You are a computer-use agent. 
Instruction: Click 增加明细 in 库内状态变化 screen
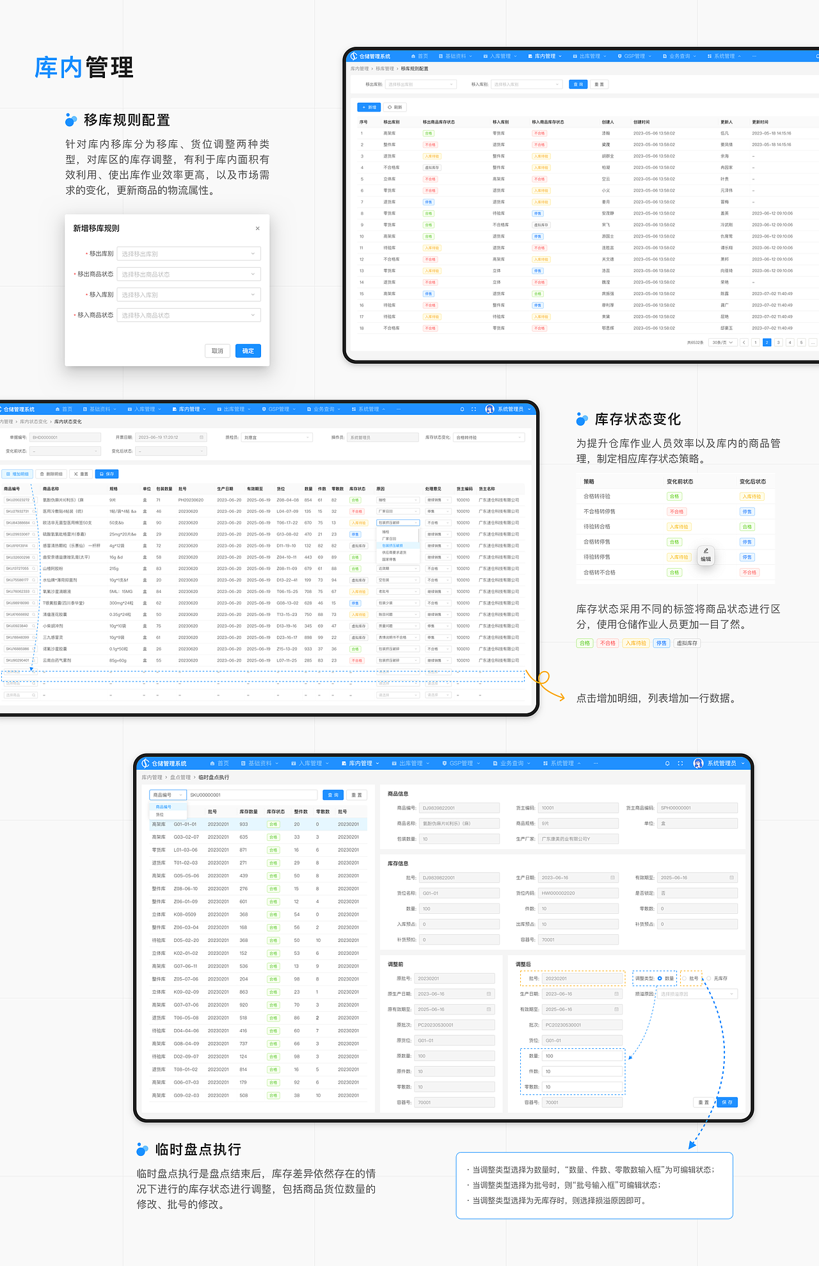[18, 474]
